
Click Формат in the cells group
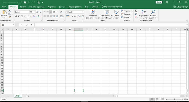[x=126, y=17]
